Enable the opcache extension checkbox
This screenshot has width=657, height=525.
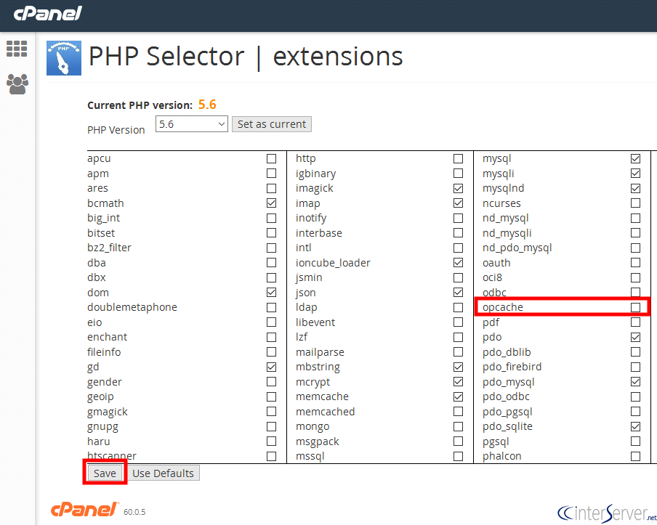click(635, 307)
